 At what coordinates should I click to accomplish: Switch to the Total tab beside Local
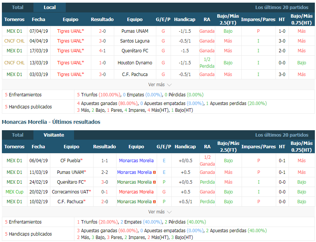click(x=18, y=8)
